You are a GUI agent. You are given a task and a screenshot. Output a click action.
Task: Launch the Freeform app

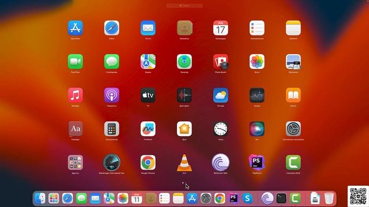[x=148, y=129]
